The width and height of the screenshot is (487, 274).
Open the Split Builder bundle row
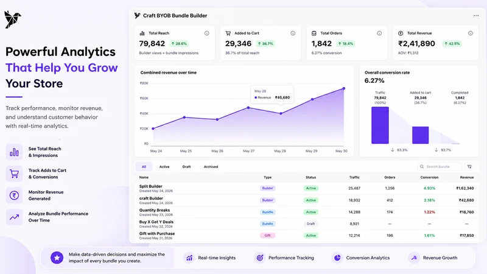point(307,188)
